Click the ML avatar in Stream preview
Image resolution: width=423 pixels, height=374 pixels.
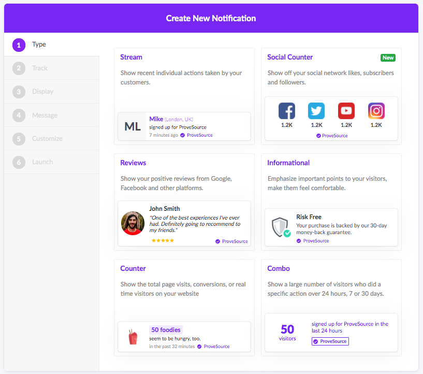(132, 126)
